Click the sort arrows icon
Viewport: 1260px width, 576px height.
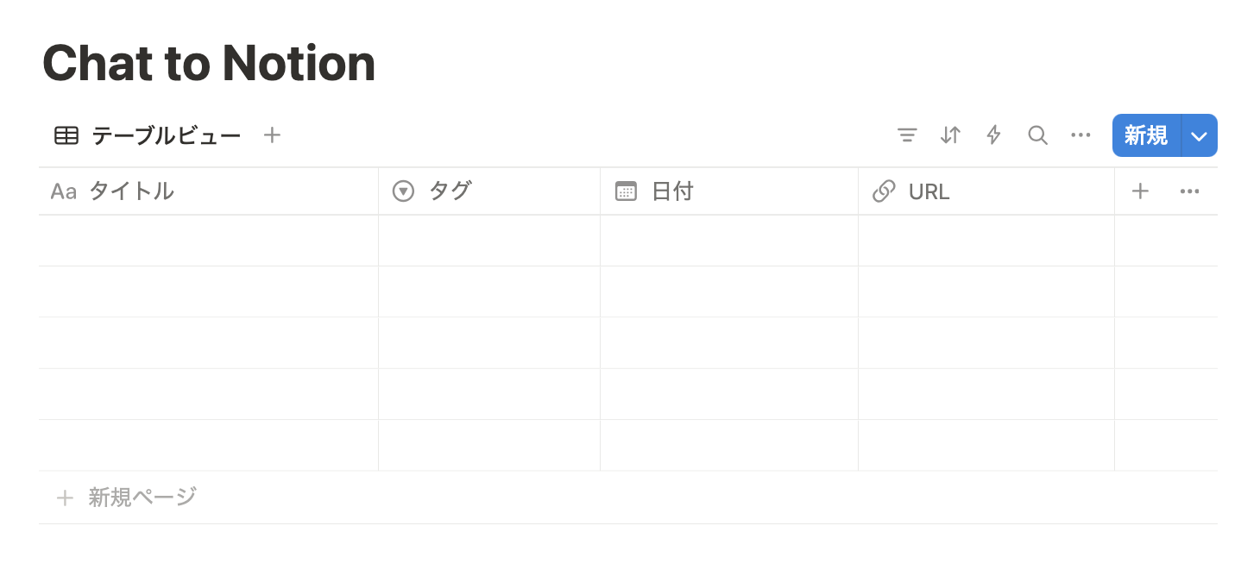click(x=950, y=135)
